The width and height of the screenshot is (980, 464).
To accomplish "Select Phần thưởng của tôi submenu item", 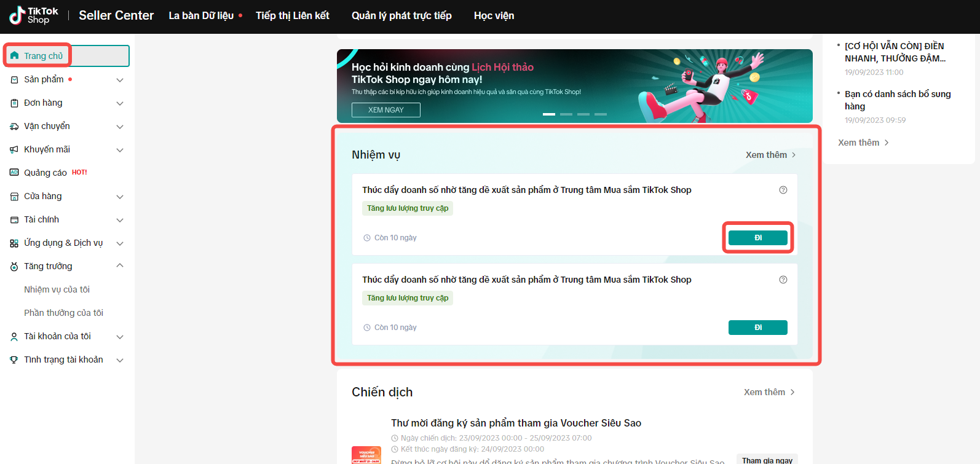I will [x=63, y=313].
